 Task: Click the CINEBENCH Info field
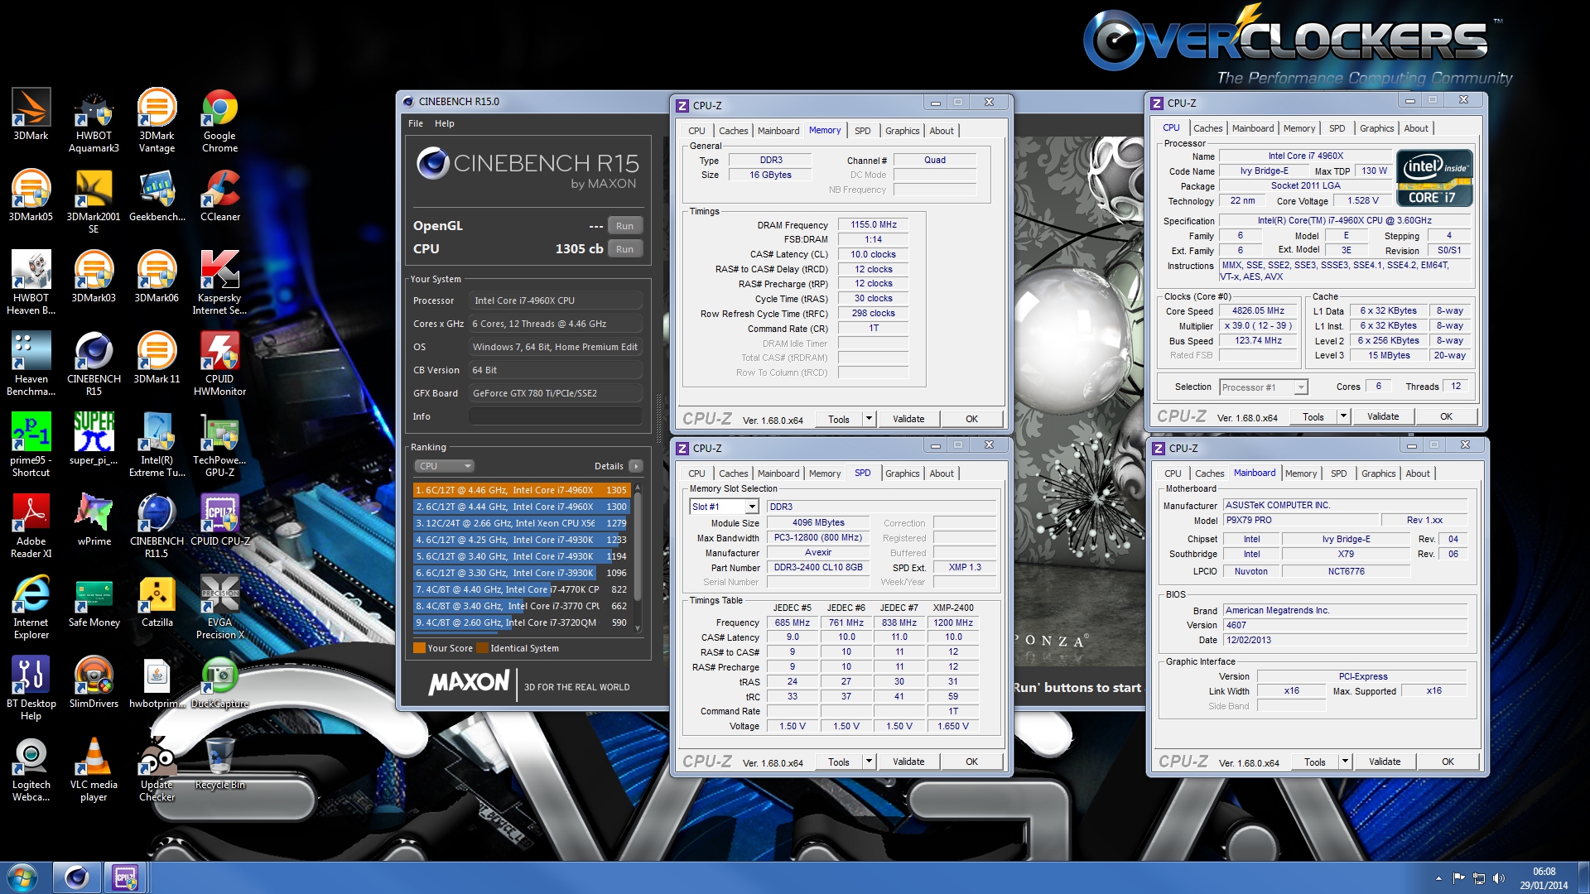point(556,416)
